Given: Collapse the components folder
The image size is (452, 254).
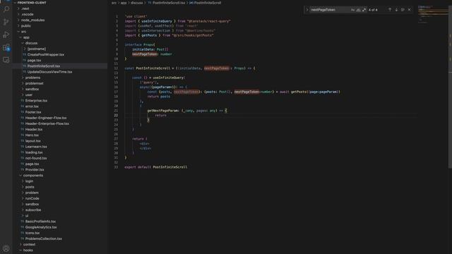Looking at the screenshot, I should (33, 176).
